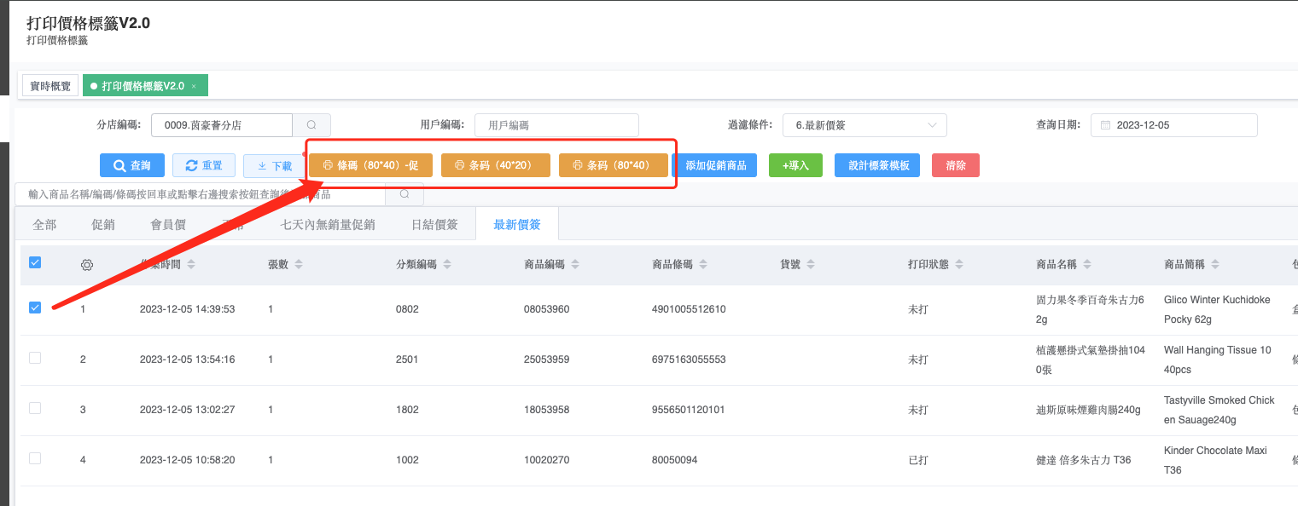1298x506 pixels.
Task: Check the checkbox for row 3
Action: point(35,408)
